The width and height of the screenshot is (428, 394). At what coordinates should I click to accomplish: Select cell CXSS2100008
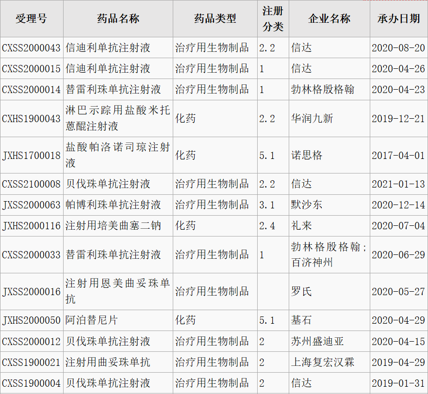31,184
